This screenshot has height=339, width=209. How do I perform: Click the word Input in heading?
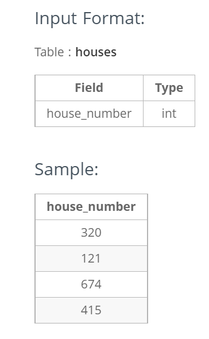[56, 18]
